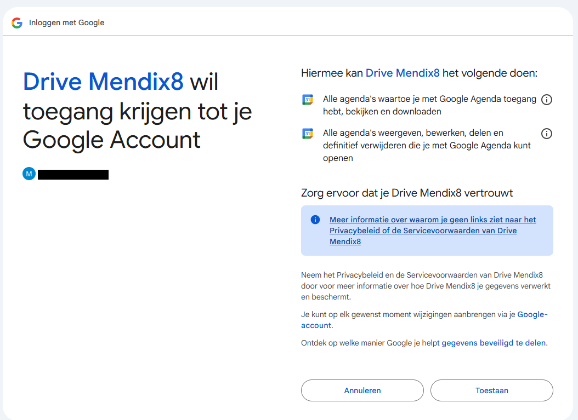Viewport: 578px width, 420px height.
Task: Click the Google logo in the header
Action: 17,22
